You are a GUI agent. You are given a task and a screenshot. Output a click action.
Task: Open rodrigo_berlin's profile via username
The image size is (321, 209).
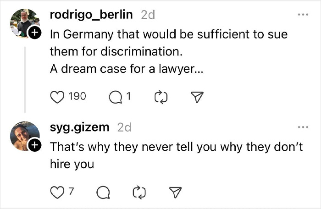click(91, 15)
